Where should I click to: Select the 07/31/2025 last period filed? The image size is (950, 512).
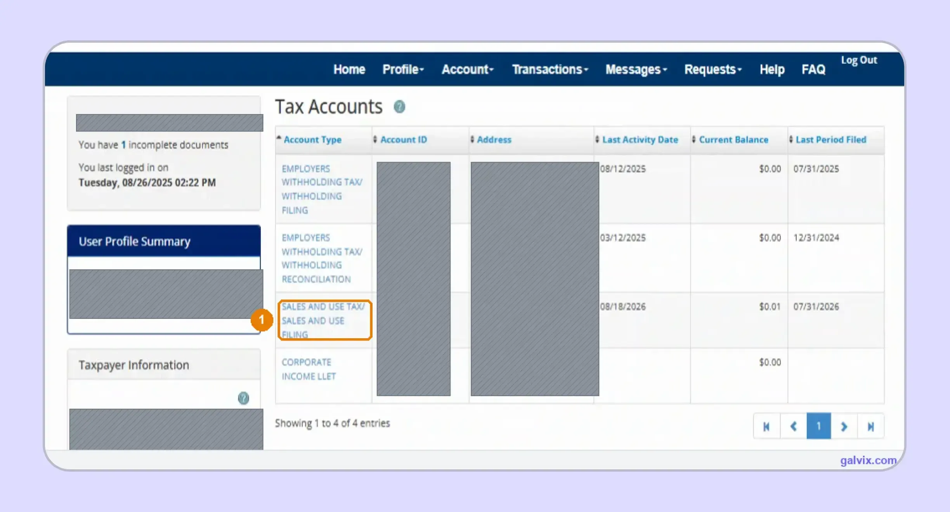pos(816,169)
